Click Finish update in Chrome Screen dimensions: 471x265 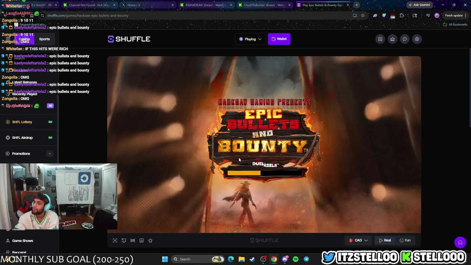[x=456, y=15]
